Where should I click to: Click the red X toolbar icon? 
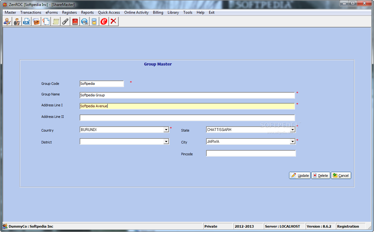click(114, 22)
